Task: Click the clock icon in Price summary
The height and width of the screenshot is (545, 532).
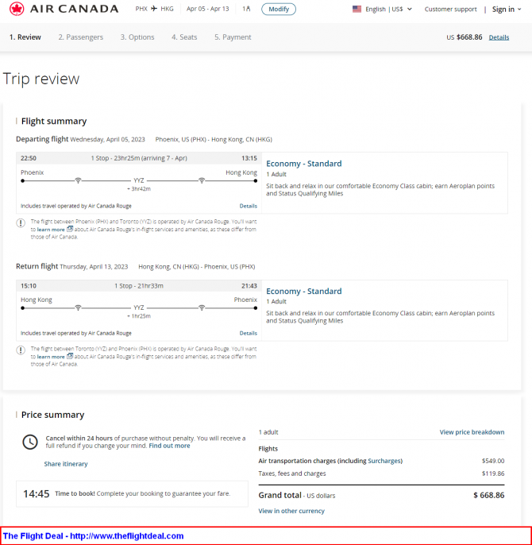Action: (30, 442)
